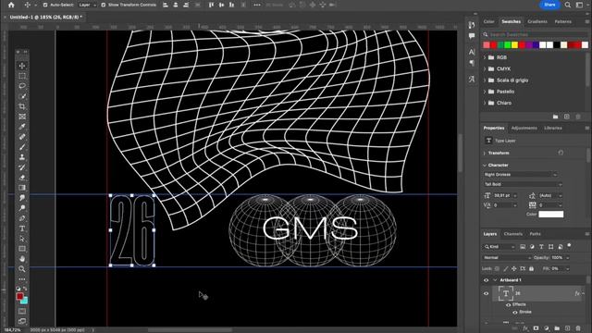Click the layer style fx icon at panel bottom
Viewport: 592px width, 333px height.
coord(525,328)
